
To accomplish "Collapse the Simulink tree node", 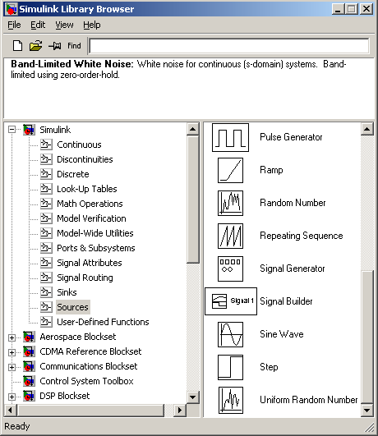I will pyautogui.click(x=12, y=130).
